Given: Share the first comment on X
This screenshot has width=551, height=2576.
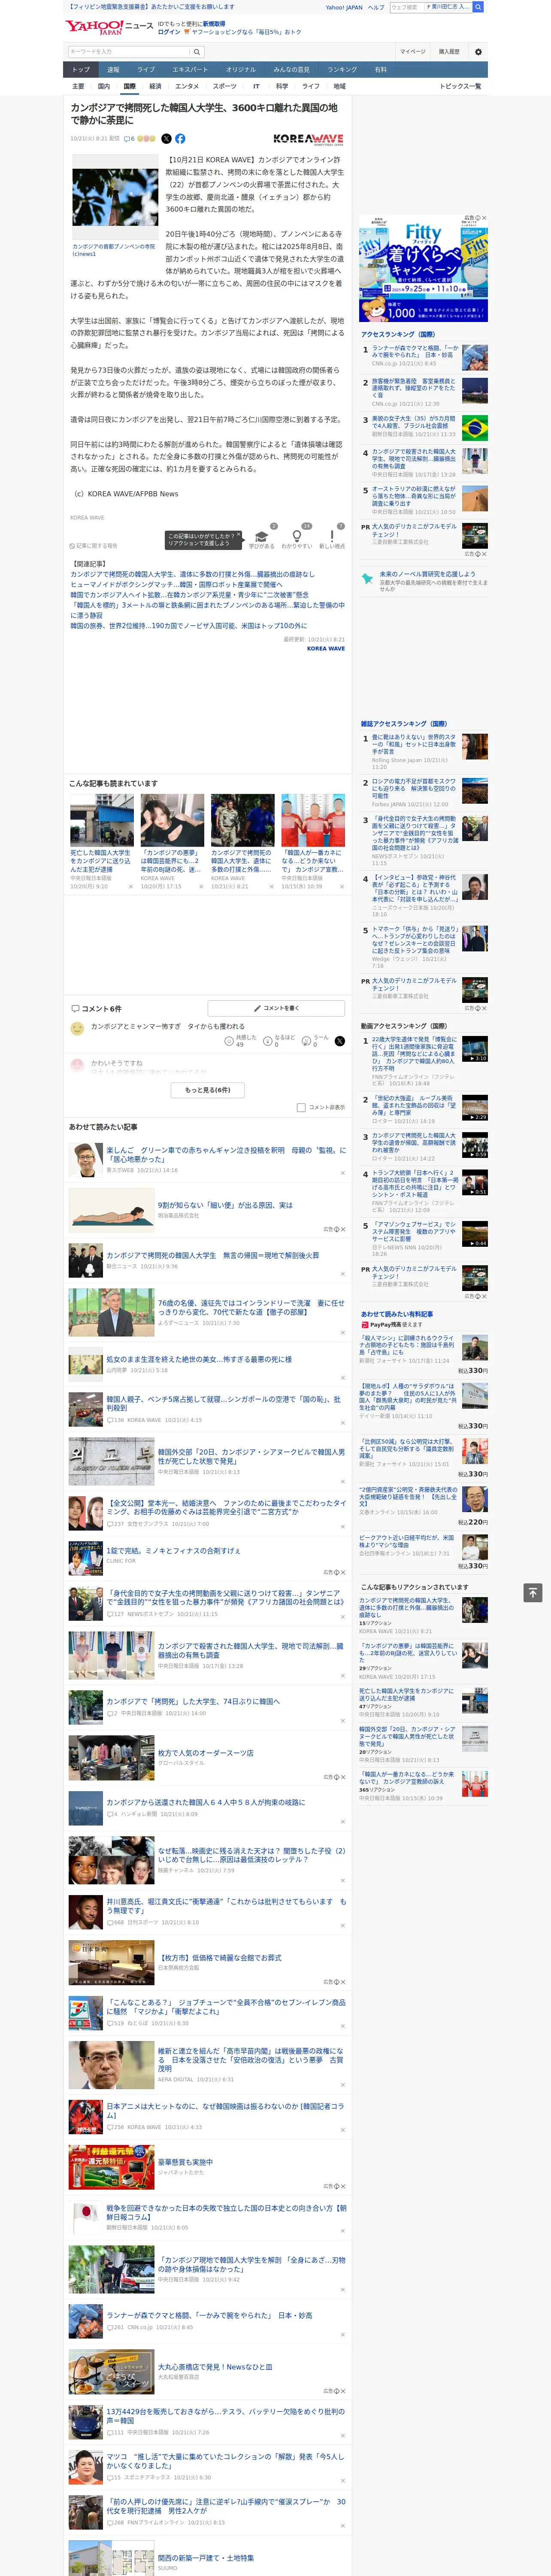Looking at the screenshot, I should (340, 1041).
